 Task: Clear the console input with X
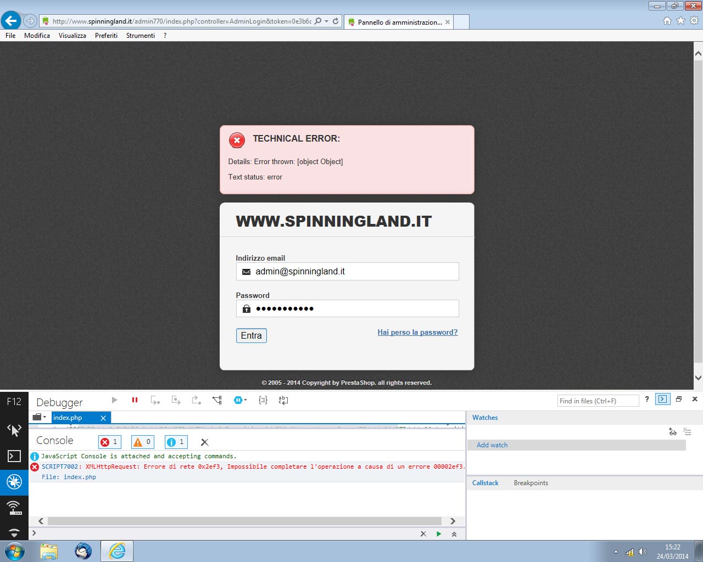(423, 533)
